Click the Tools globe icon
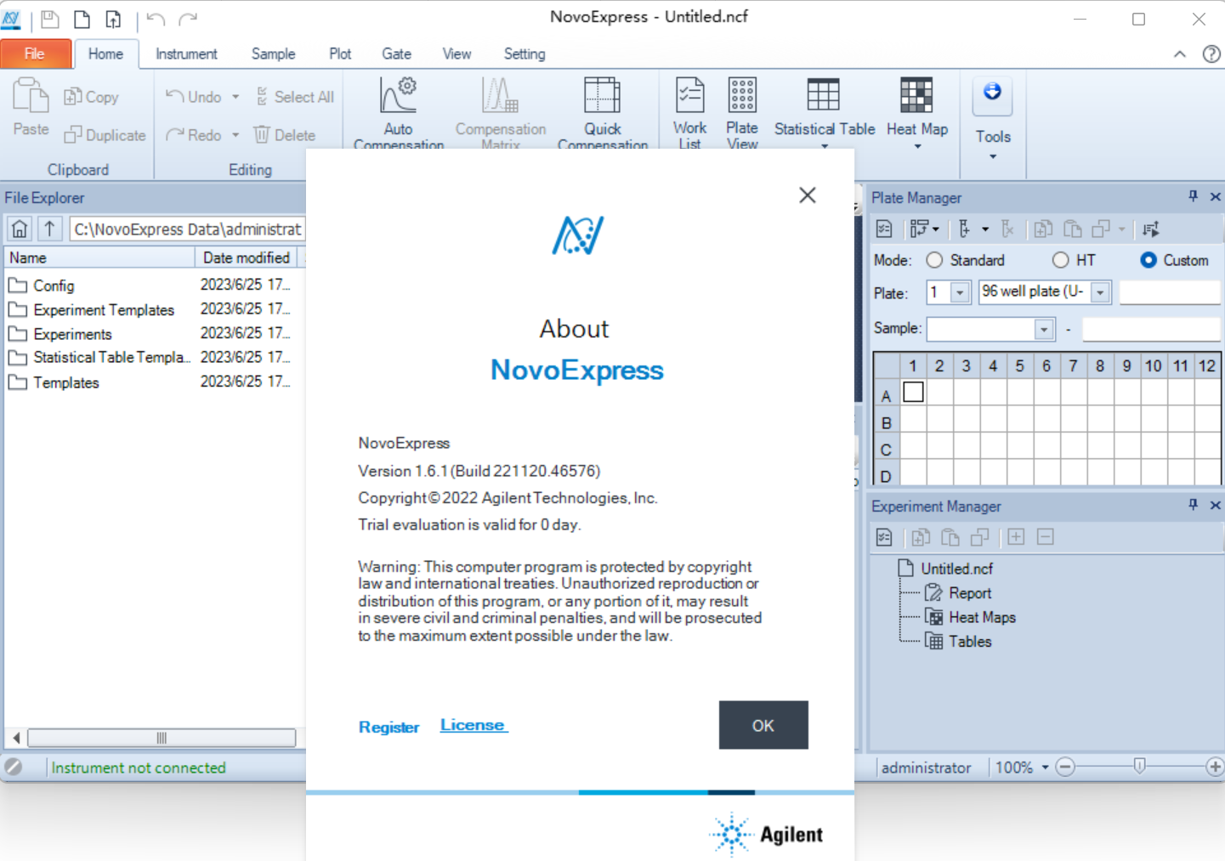 tap(992, 95)
